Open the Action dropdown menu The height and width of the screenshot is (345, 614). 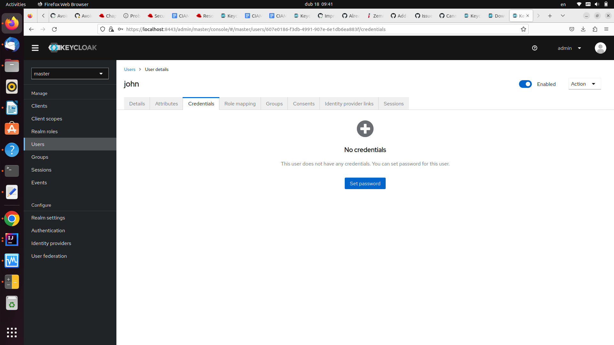584,84
